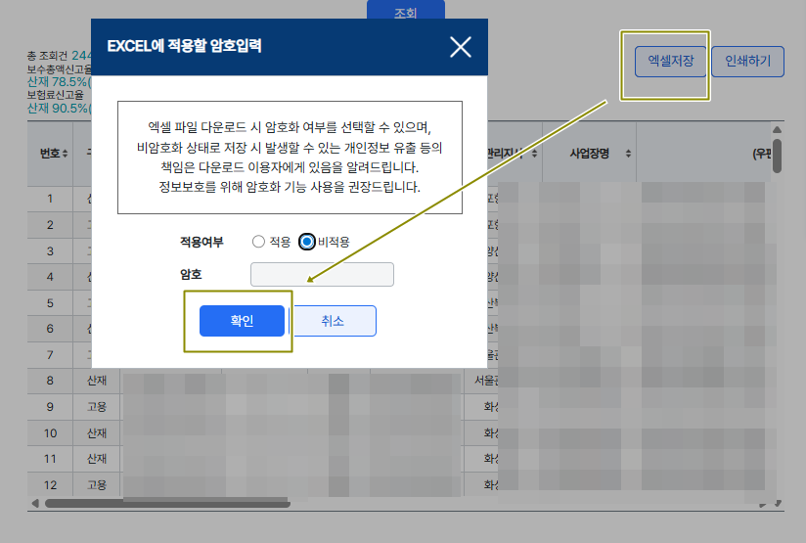806x543 pixels.
Task: Select row number 6 cell
Action: 50,329
